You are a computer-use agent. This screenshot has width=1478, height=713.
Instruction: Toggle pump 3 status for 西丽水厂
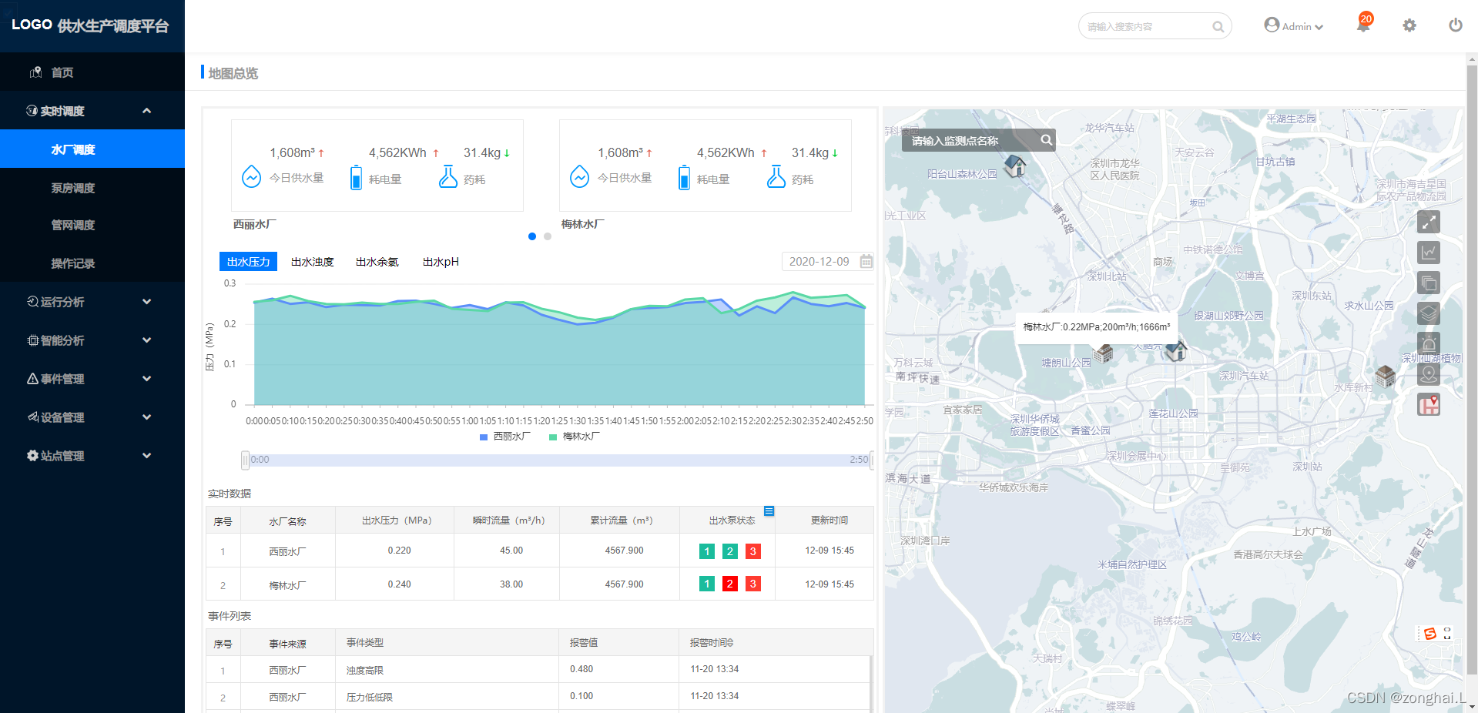pyautogui.click(x=753, y=551)
